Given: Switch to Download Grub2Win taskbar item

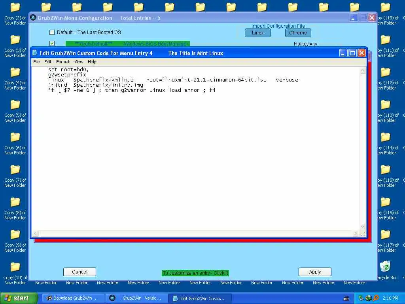Looking at the screenshot, I should point(73,298).
